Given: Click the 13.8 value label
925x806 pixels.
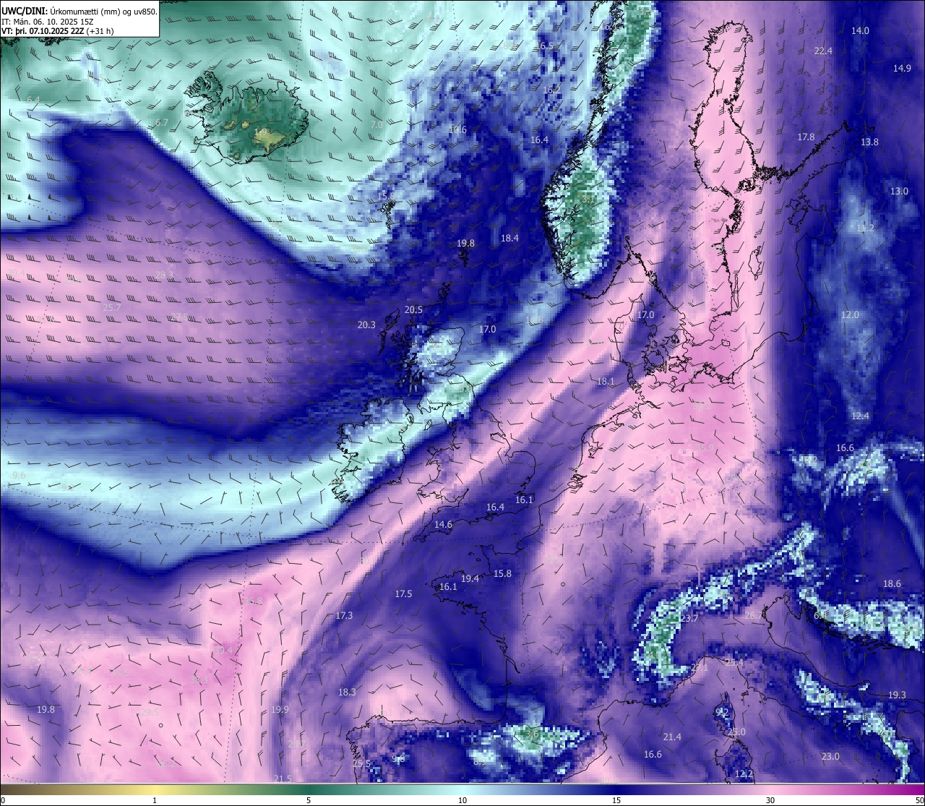Looking at the screenshot, I should [869, 142].
